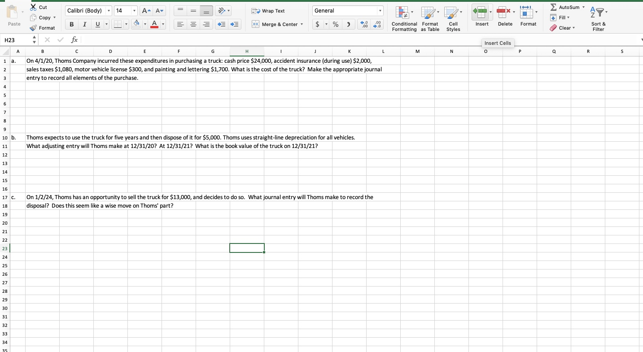Screen dimensions: 643x352
Task: Cut the selection with the scissors icon
Action: [x=34, y=7]
